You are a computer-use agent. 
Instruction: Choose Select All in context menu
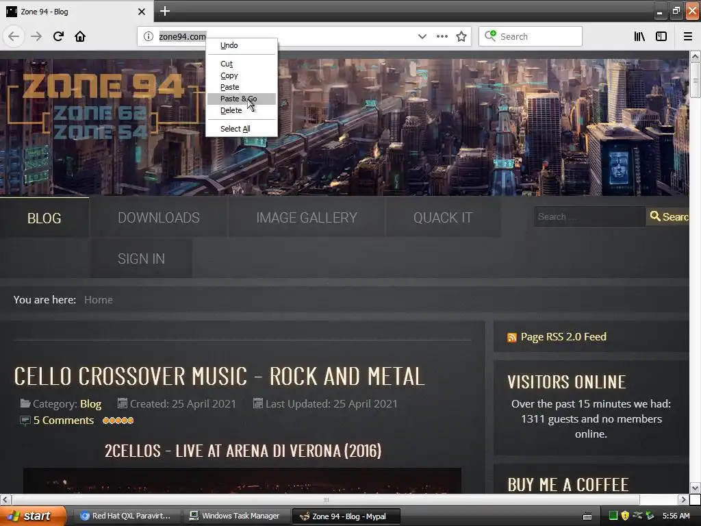[x=242, y=129]
